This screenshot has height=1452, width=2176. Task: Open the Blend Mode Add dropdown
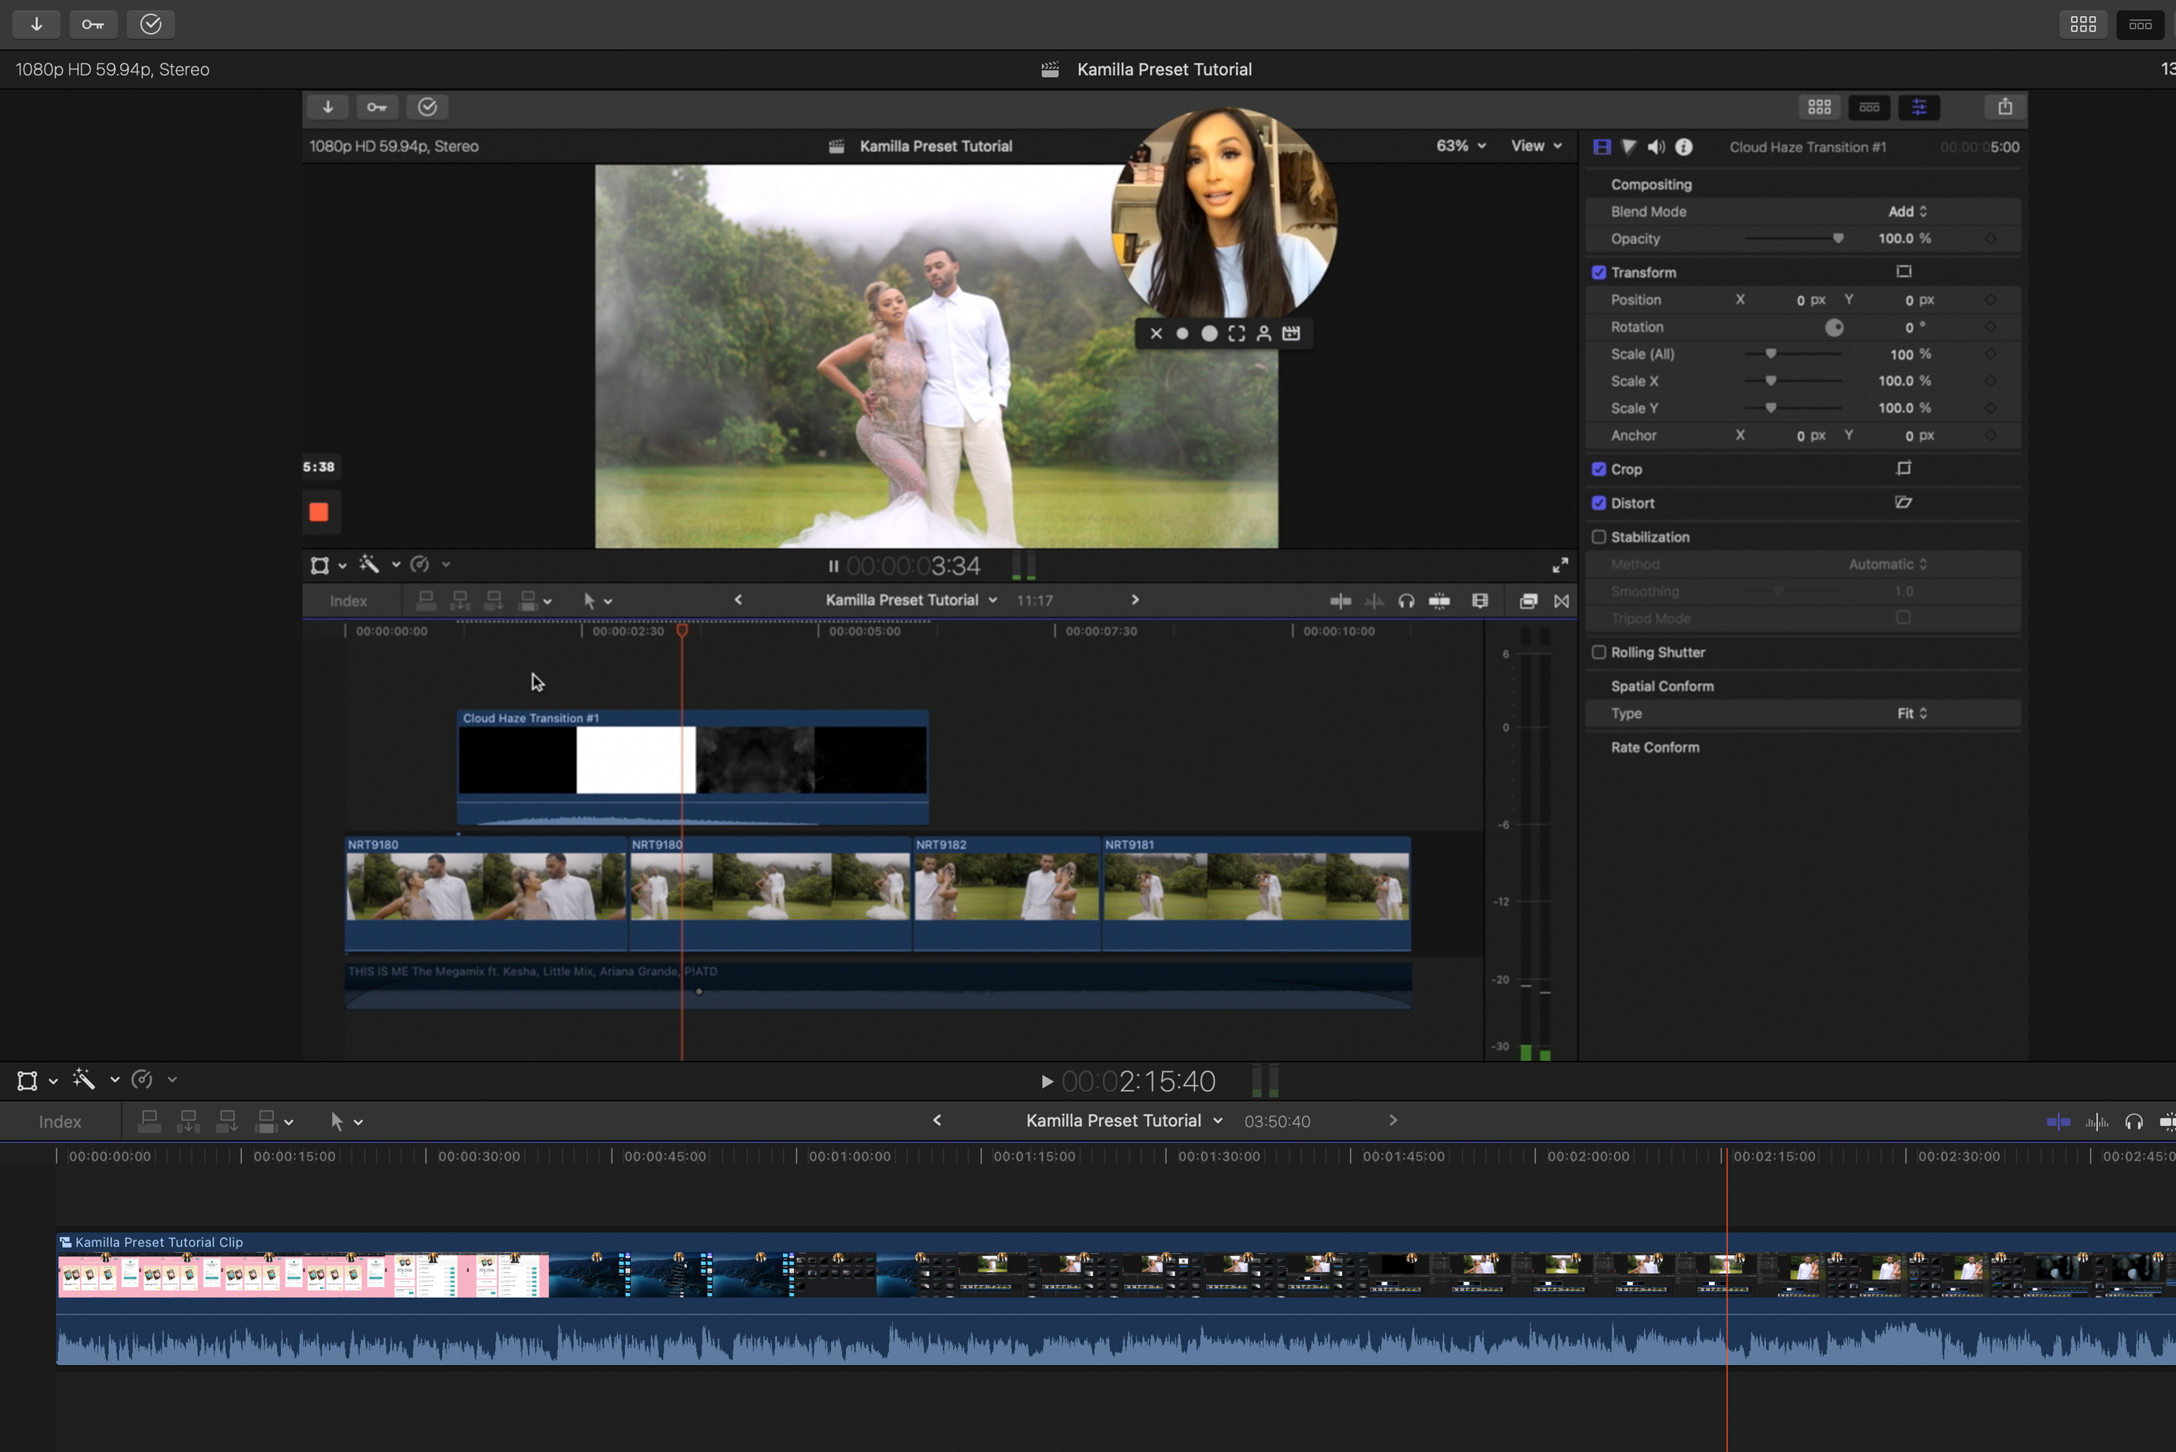(1907, 211)
